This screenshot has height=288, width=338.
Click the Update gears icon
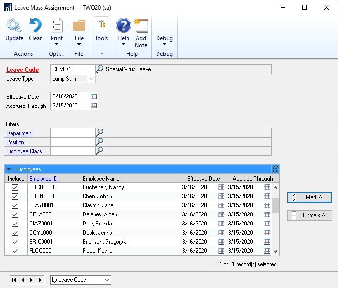[14, 25]
